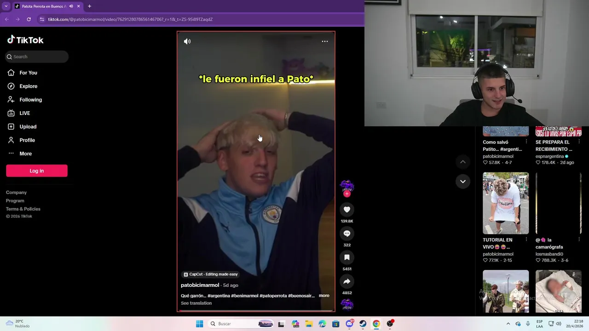This screenshot has width=589, height=331.
Task: Open options for 'Como salvó Patito' video
Action: (x=526, y=142)
